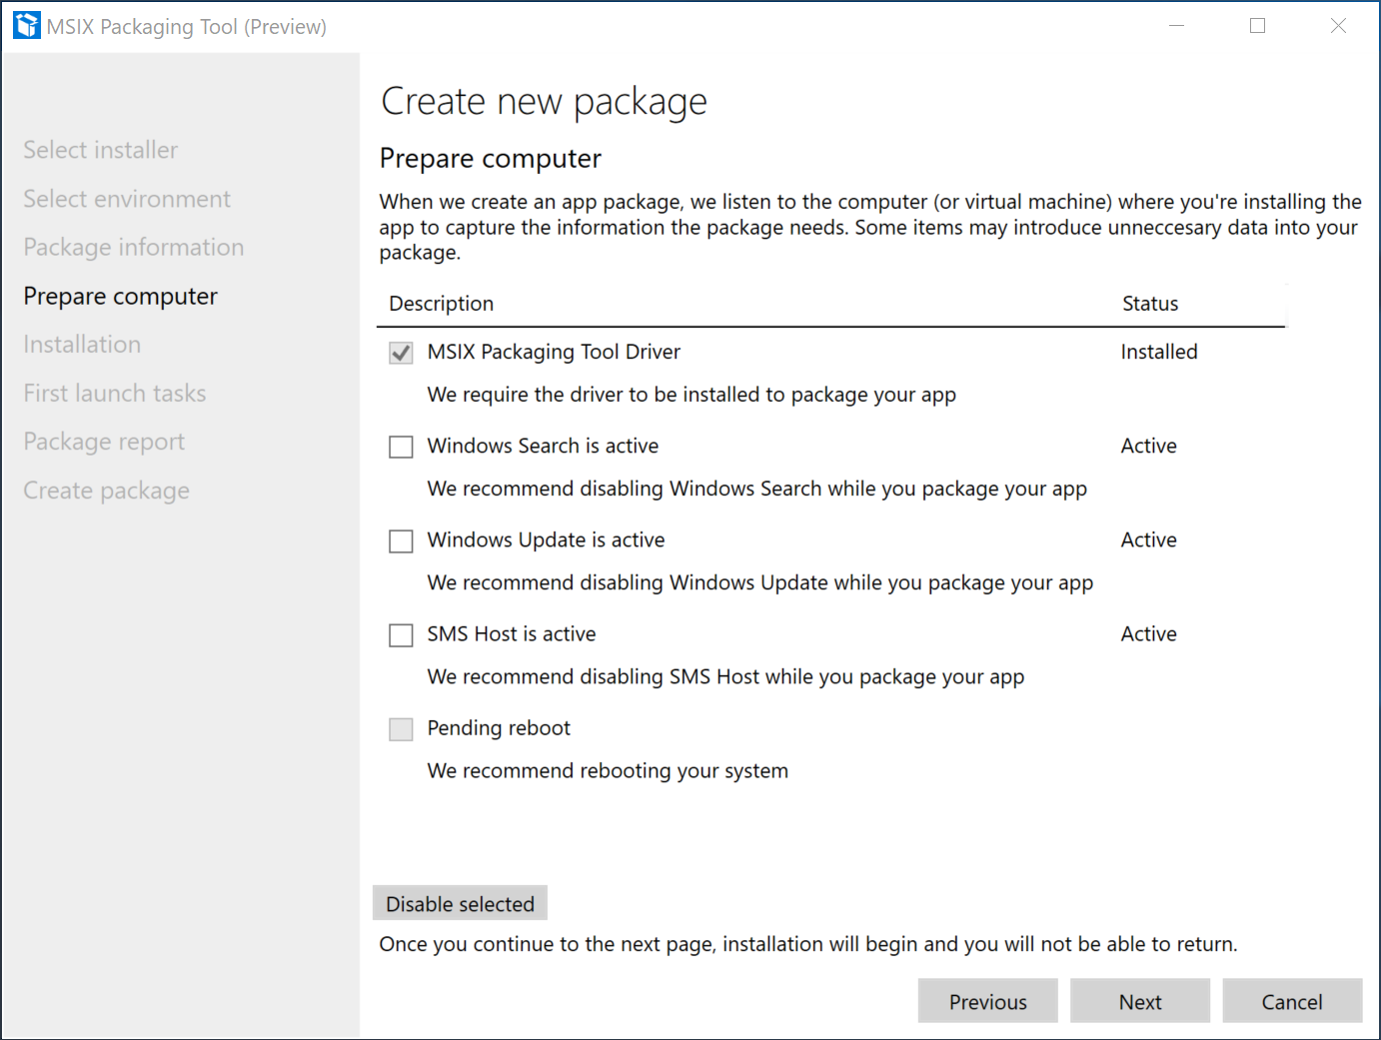Click the Description column header
The height and width of the screenshot is (1040, 1381).
point(441,304)
